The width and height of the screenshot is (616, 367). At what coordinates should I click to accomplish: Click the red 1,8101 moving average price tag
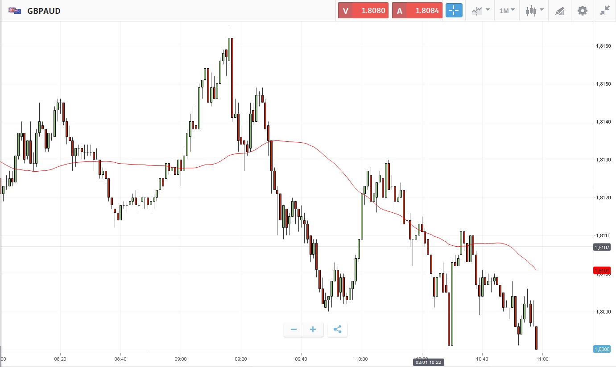[604, 270]
